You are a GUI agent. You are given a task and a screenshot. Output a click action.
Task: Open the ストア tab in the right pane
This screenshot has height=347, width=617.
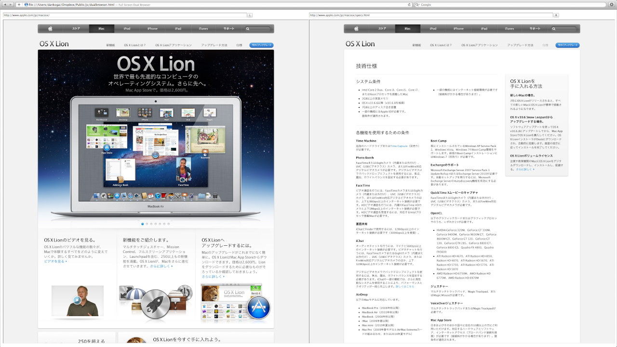[382, 28]
